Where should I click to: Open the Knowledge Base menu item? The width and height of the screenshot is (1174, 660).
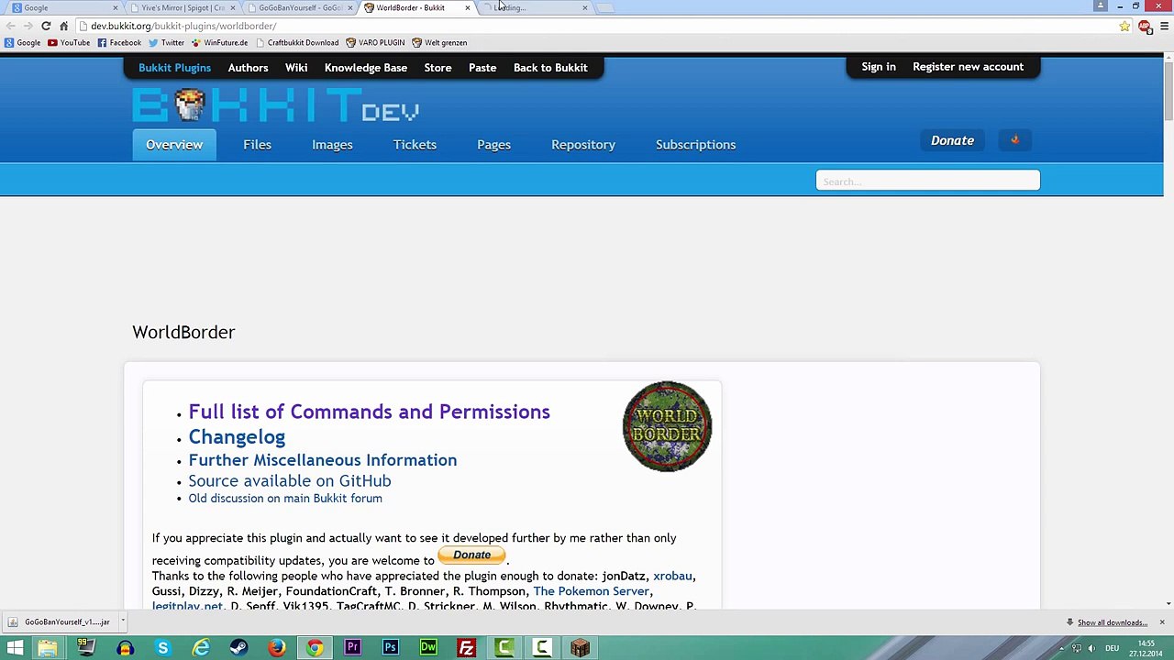pyautogui.click(x=365, y=68)
